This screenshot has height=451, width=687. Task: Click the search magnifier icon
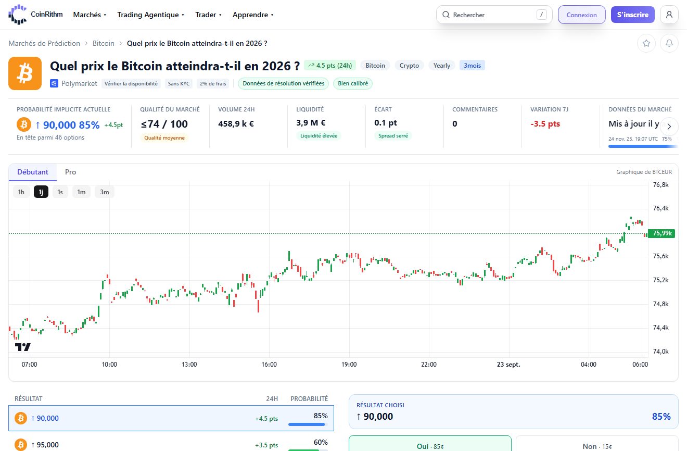click(446, 15)
